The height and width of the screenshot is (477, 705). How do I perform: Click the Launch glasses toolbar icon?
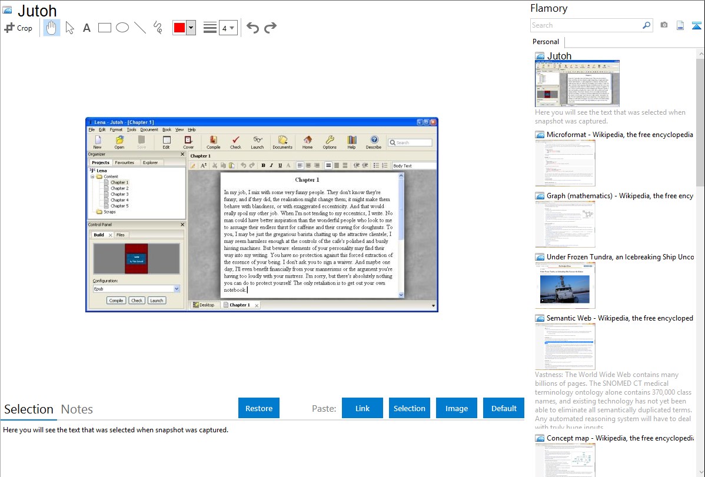click(257, 142)
